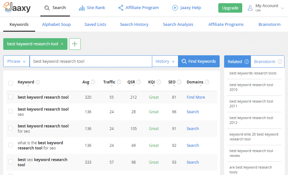Check the 'best keyword research tool' row checkbox
This screenshot has width=288, height=175.
(11, 97)
